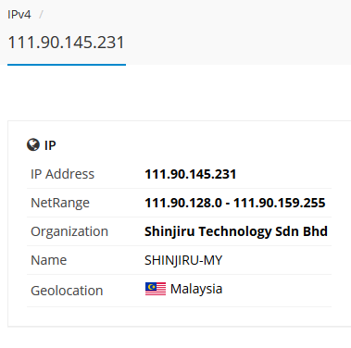351x348 pixels.
Task: Click the globe icon beside IP heading
Action: pyautogui.click(x=33, y=144)
